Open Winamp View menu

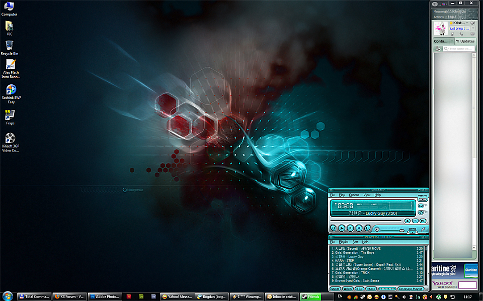point(367,195)
